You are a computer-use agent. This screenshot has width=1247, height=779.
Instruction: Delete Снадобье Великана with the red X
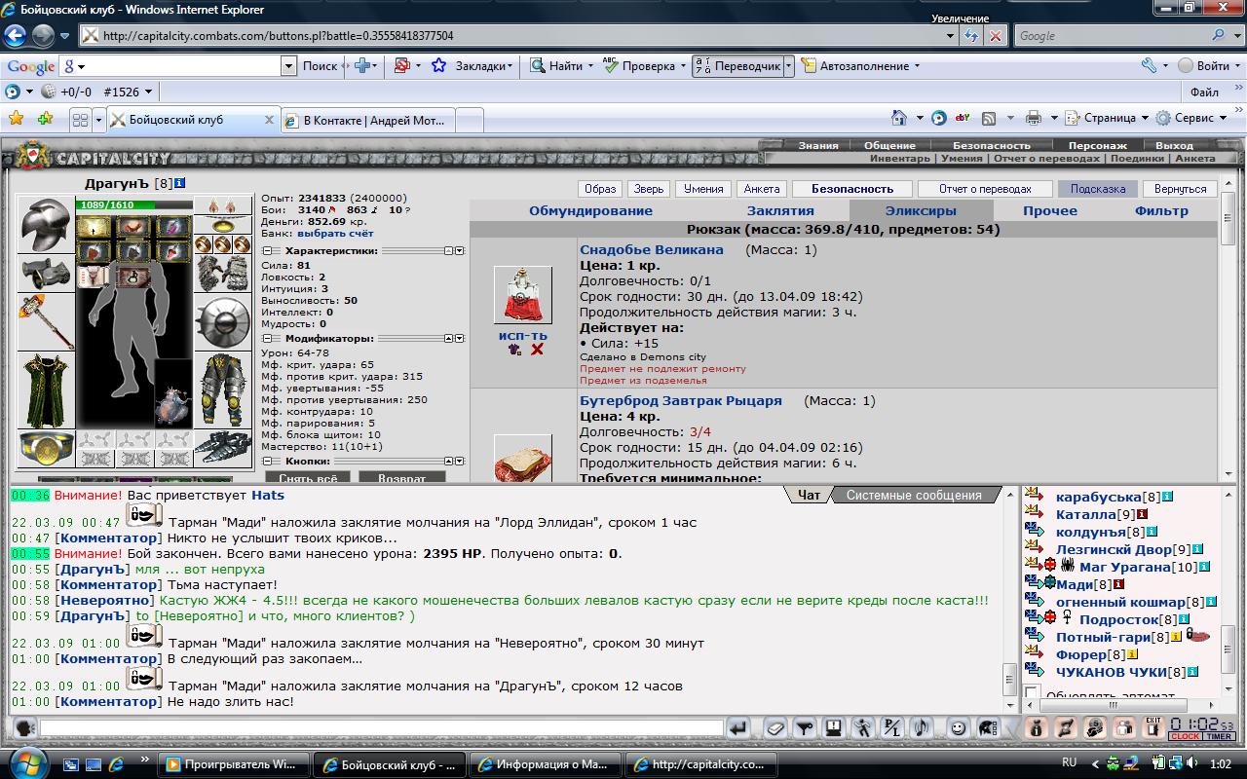[x=537, y=350]
